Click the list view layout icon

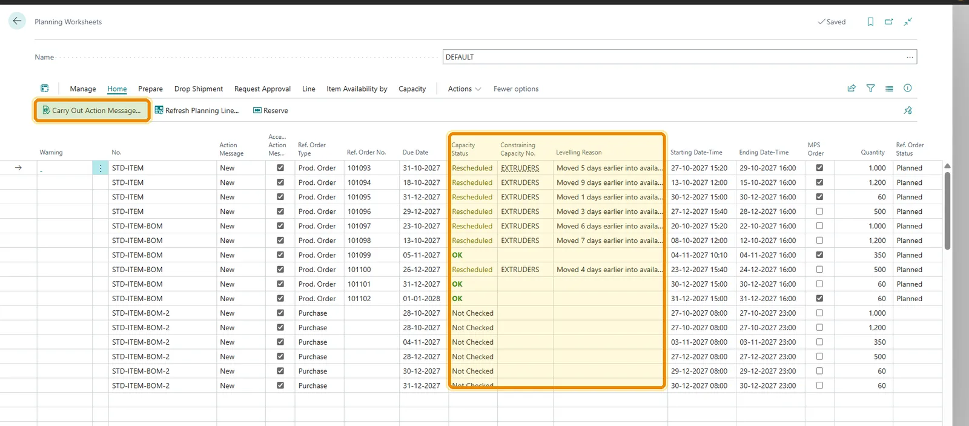(889, 88)
